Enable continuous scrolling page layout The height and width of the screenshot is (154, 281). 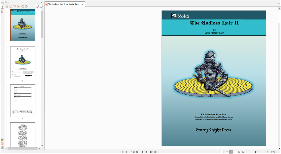[227, 152]
